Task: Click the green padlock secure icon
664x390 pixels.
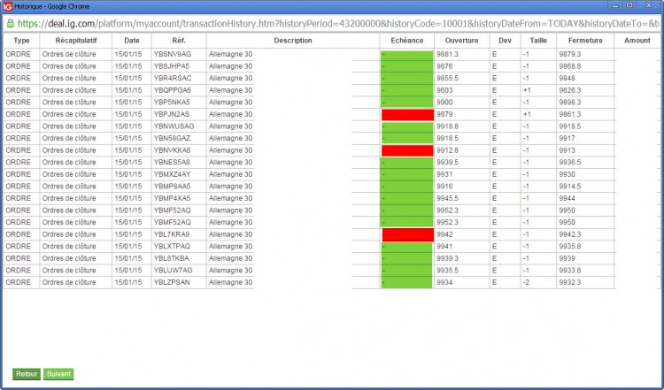Action: click(x=10, y=23)
